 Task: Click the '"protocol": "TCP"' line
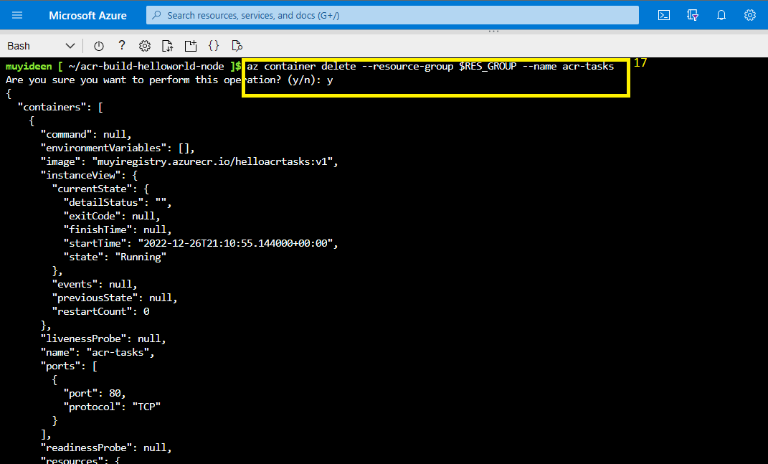point(112,407)
